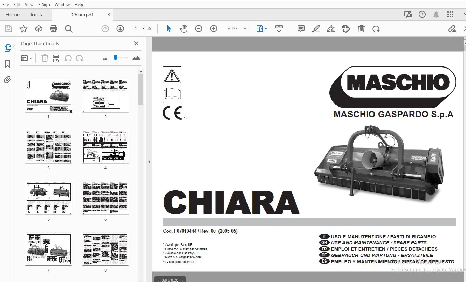Open the E-Sign menu
This screenshot has width=466, height=282.
(44, 4)
